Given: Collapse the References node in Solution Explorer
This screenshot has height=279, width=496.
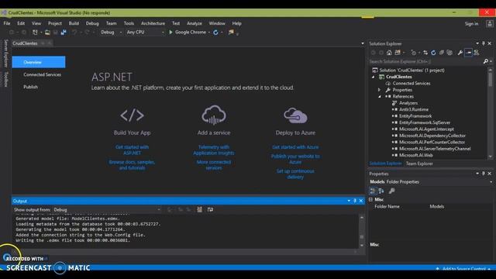Looking at the screenshot, I should 380,96.
